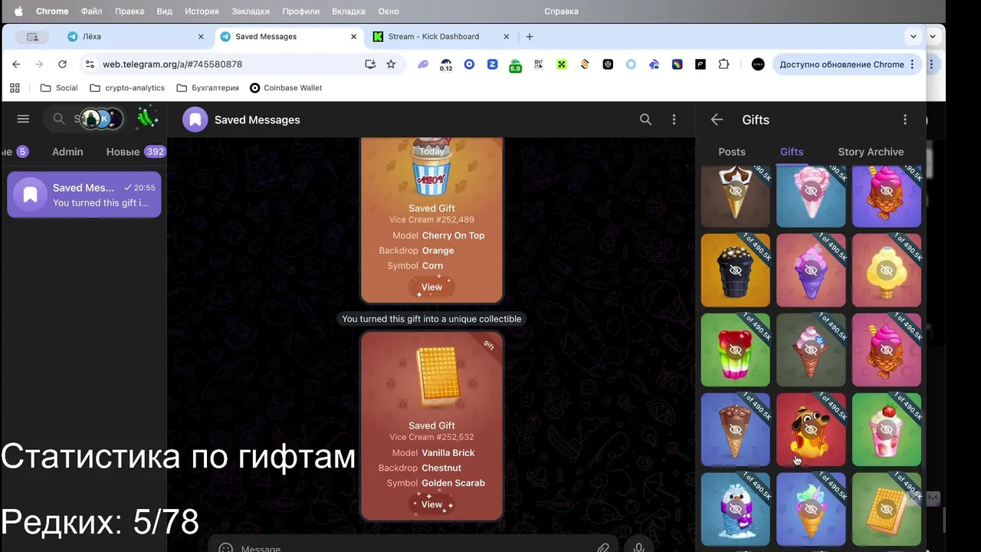Open the chat header more-options menu

674,120
